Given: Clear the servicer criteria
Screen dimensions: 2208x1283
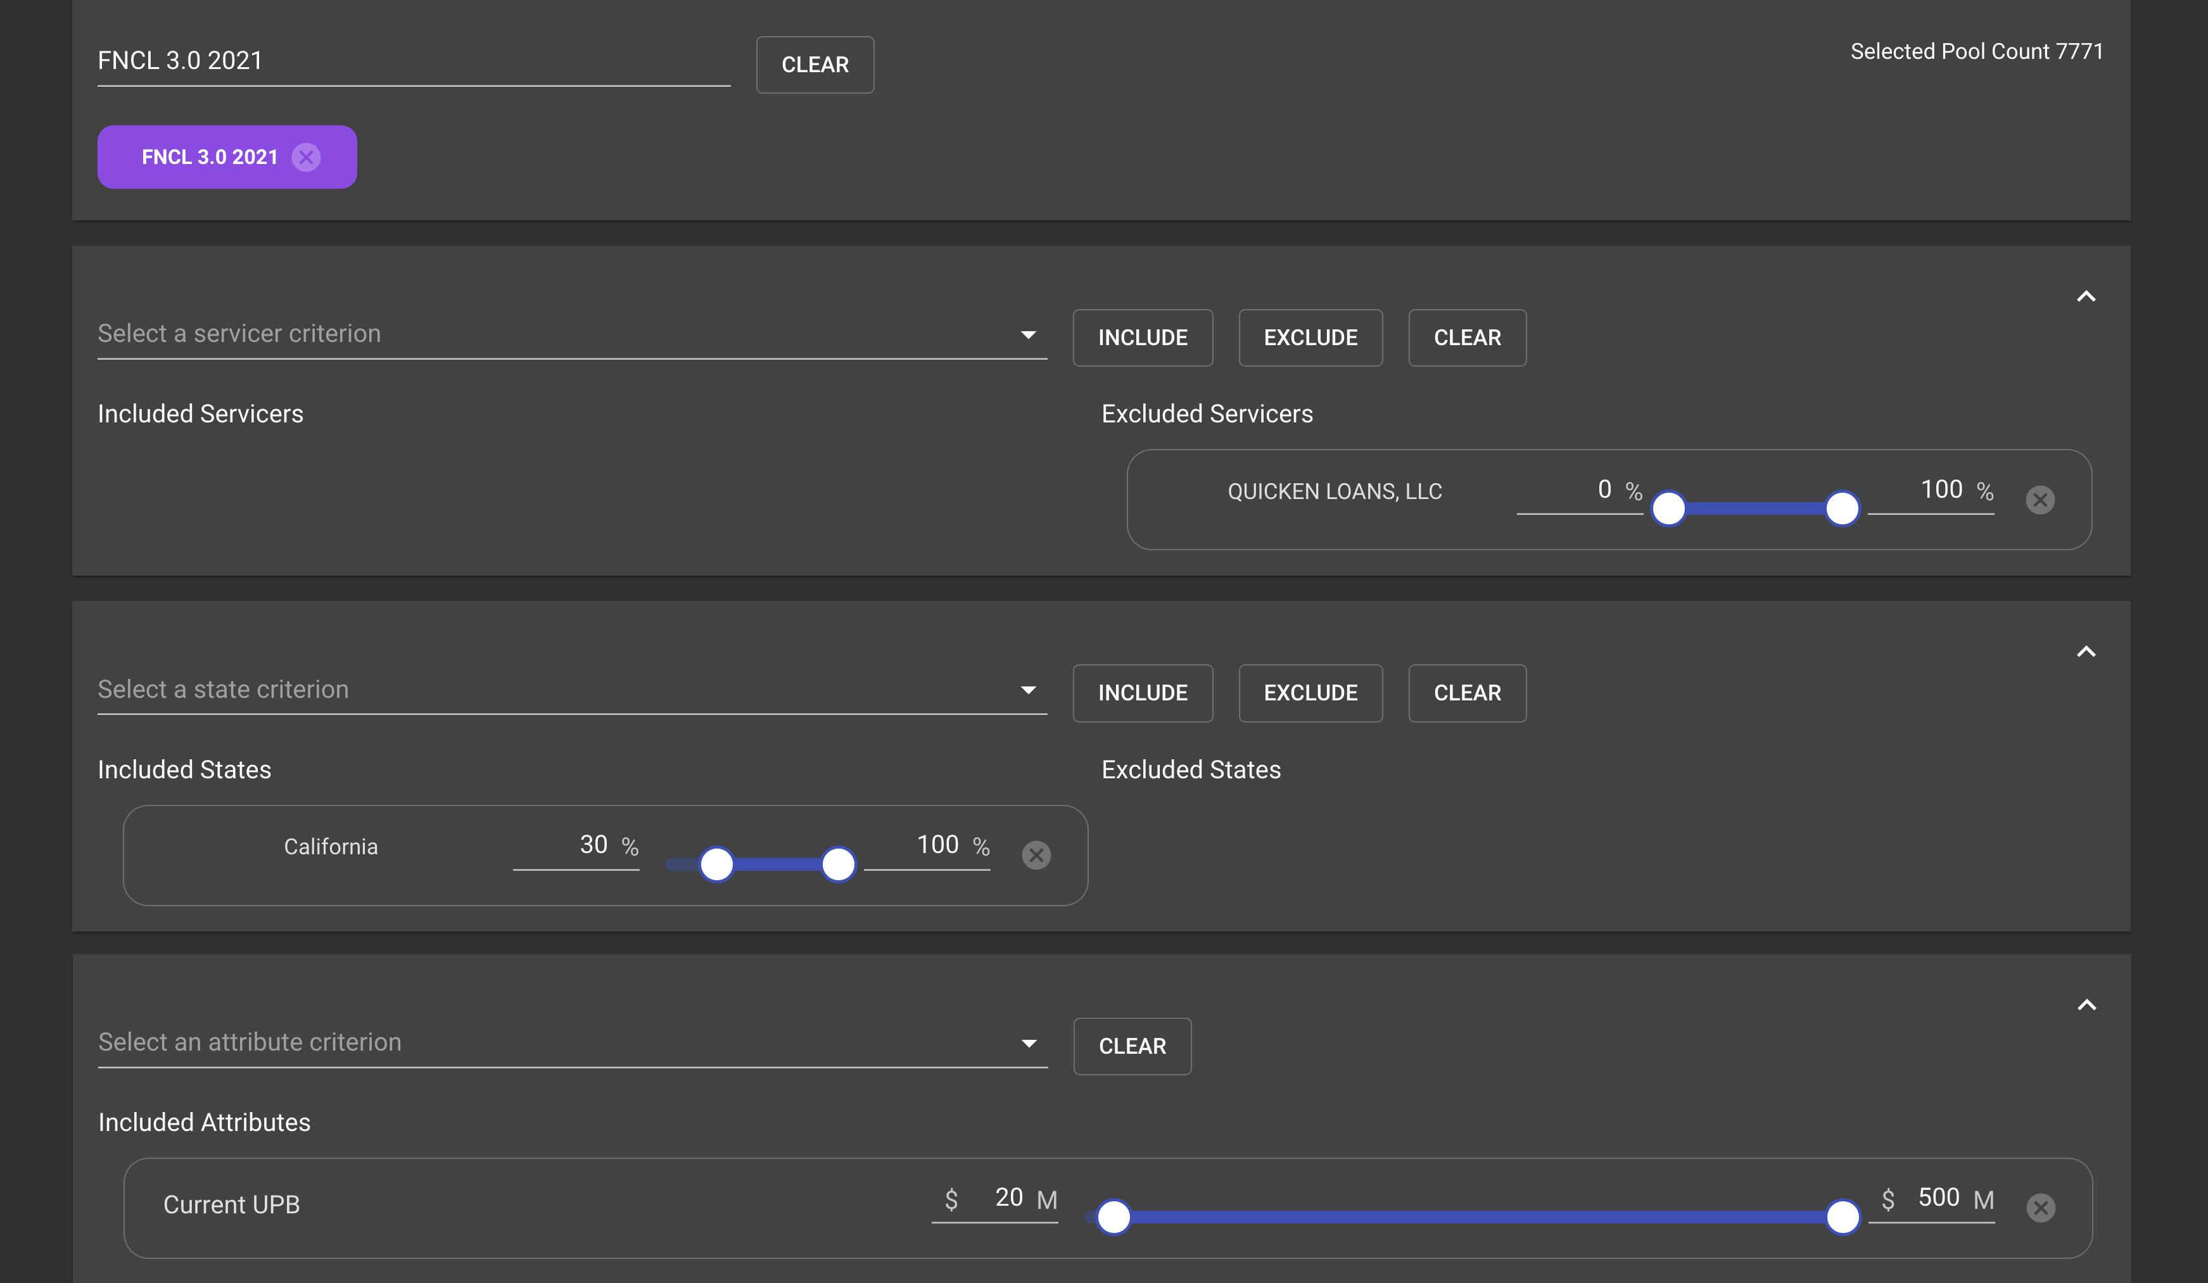Looking at the screenshot, I should click(1467, 338).
